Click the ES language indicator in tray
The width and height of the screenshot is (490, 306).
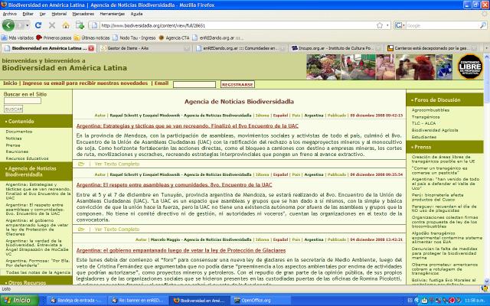tap(410, 301)
